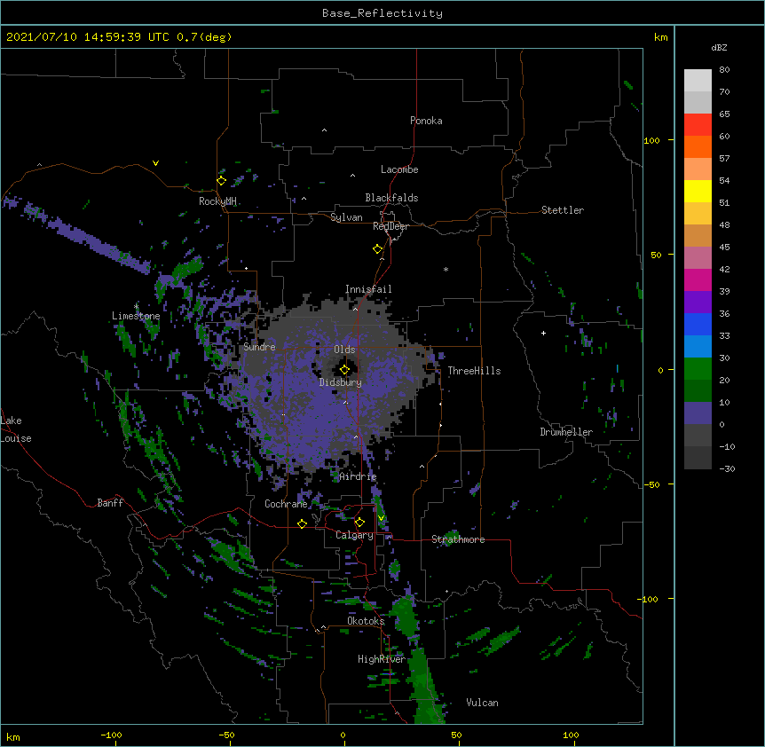The height and width of the screenshot is (747, 765).
Task: Click the 80 value on the dBZ scale
Action: click(724, 70)
